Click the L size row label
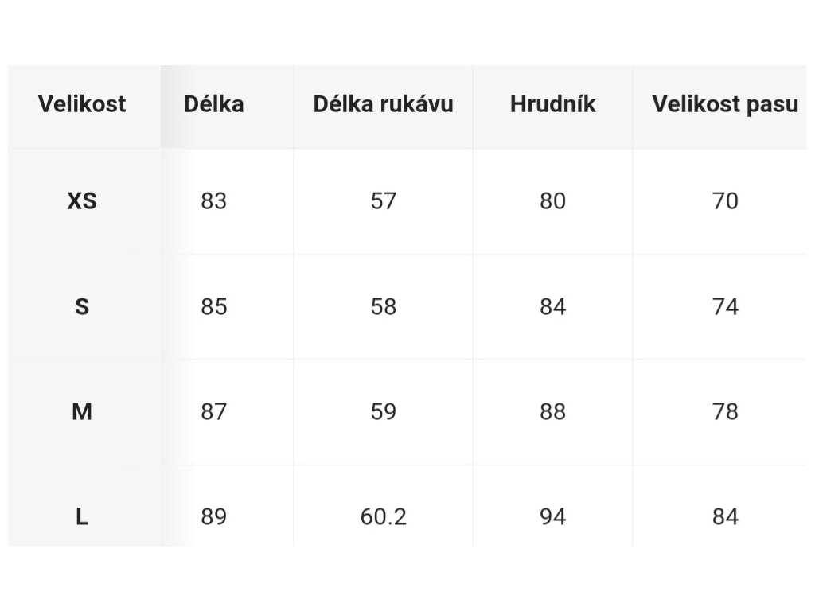This screenshot has height=611, width=815. click(82, 517)
